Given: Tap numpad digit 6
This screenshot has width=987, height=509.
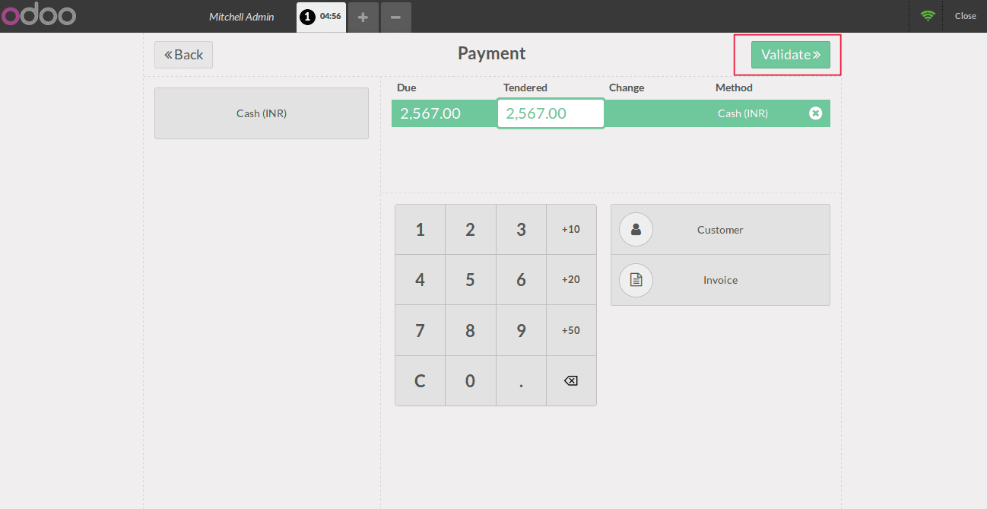Looking at the screenshot, I should tap(521, 279).
